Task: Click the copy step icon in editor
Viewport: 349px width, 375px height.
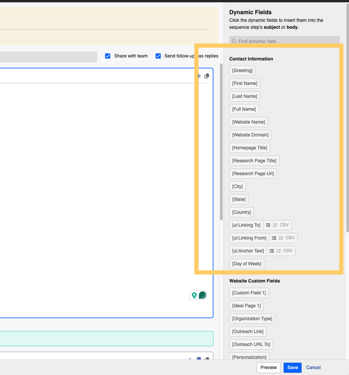Action: click(x=207, y=76)
